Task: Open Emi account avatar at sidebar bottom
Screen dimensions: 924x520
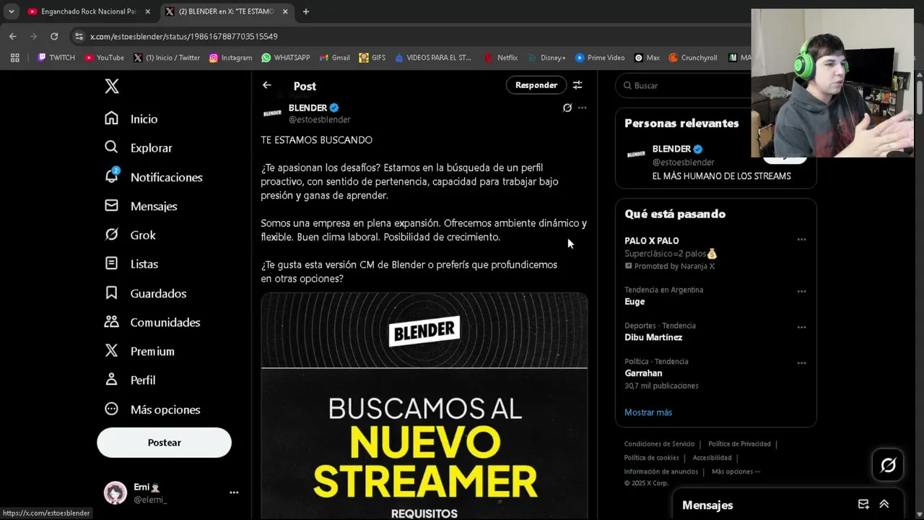Action: 115,493
